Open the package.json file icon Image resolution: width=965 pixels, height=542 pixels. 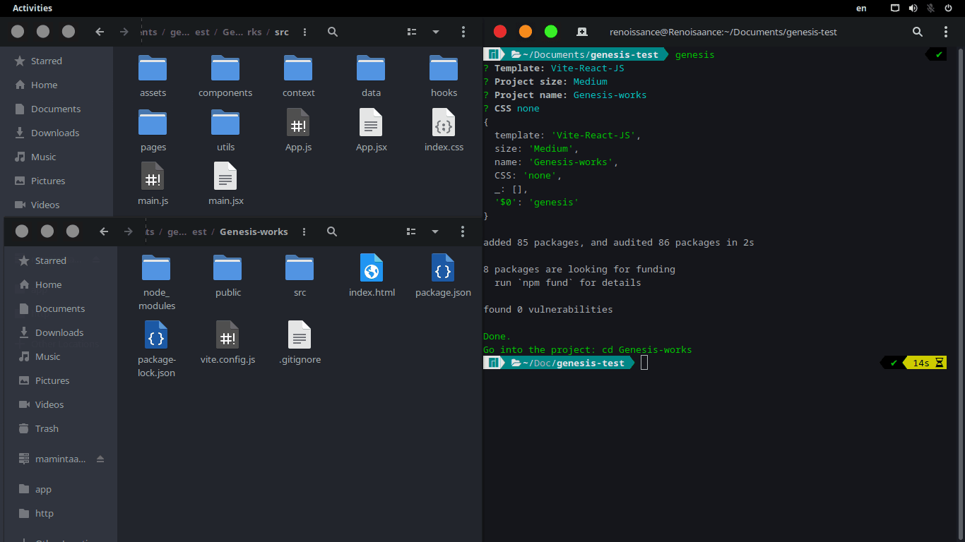(443, 269)
